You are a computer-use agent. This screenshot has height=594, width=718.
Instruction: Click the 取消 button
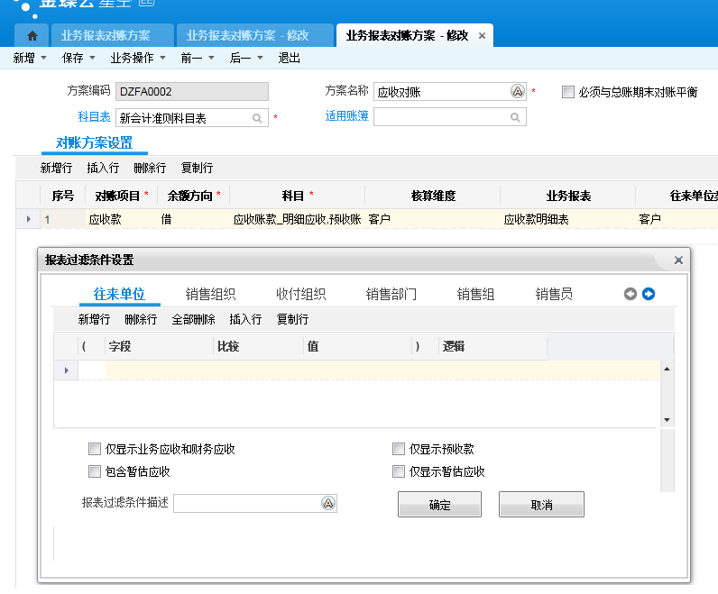coord(541,505)
